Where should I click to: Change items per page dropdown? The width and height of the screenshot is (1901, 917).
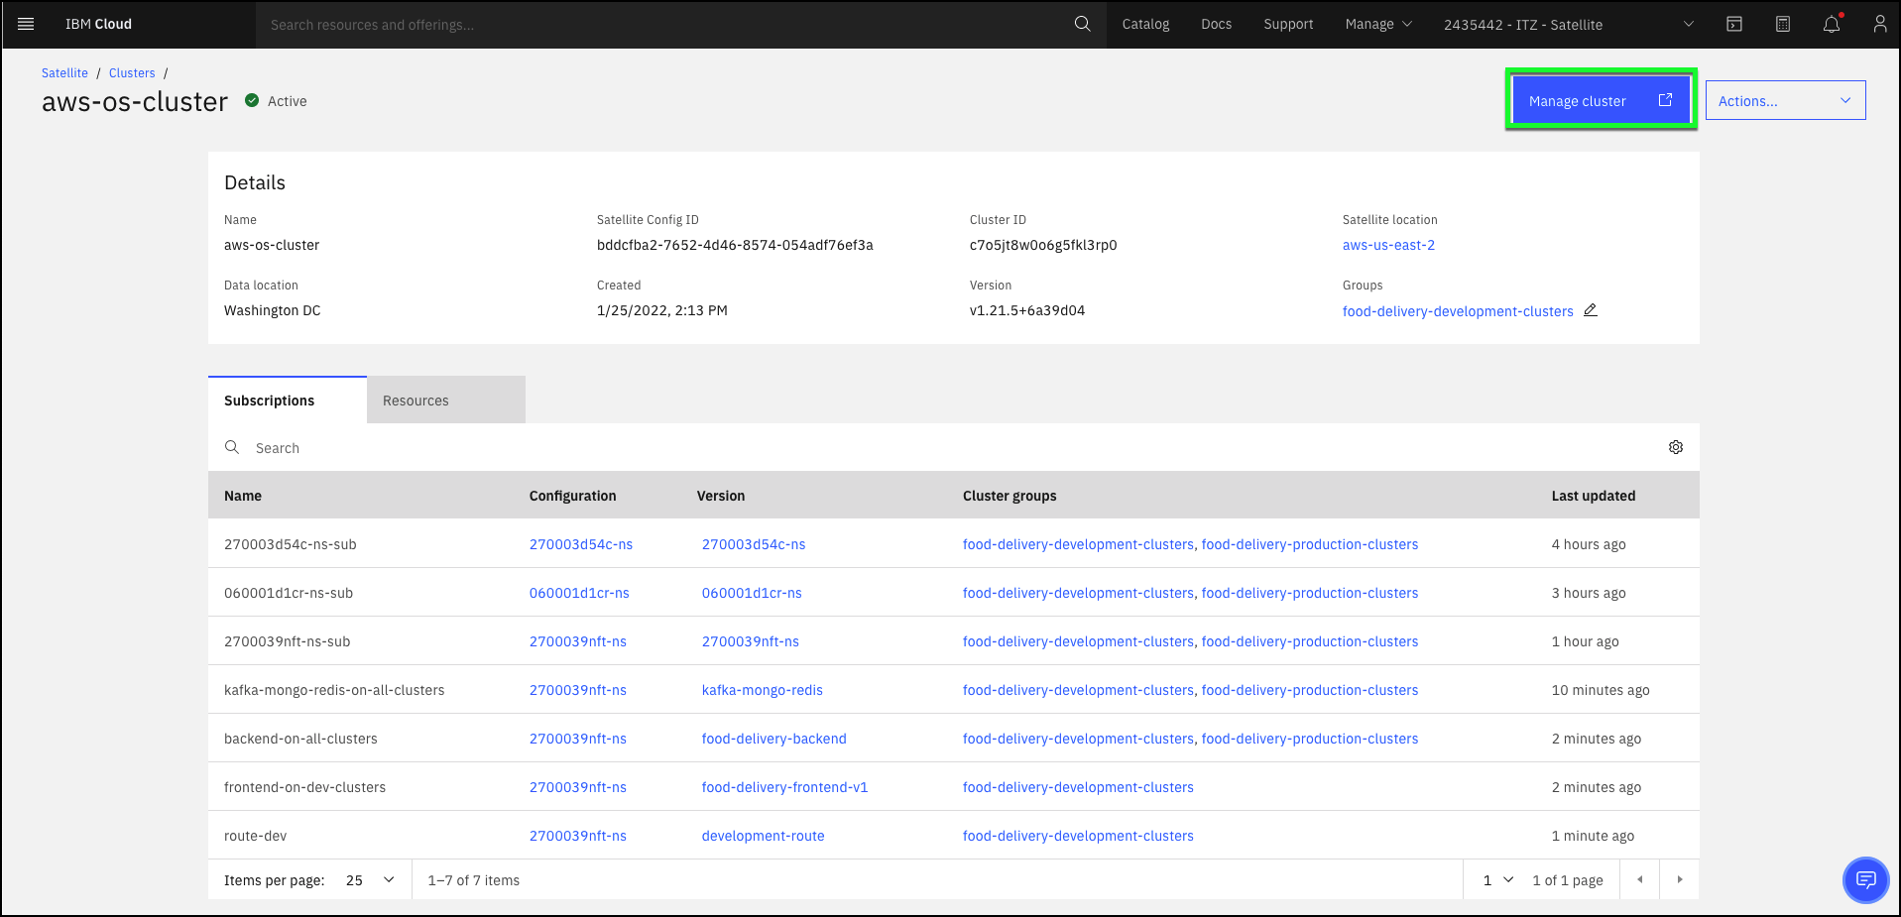click(x=370, y=879)
